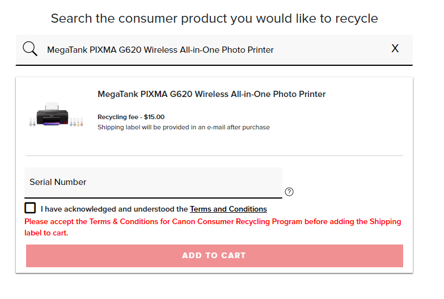Click the divider line below product details

click(x=214, y=155)
